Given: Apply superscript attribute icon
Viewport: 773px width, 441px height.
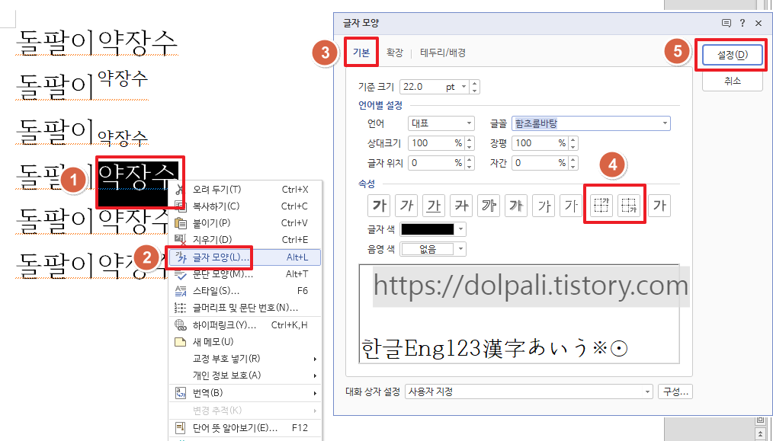Looking at the screenshot, I should tap(601, 206).
